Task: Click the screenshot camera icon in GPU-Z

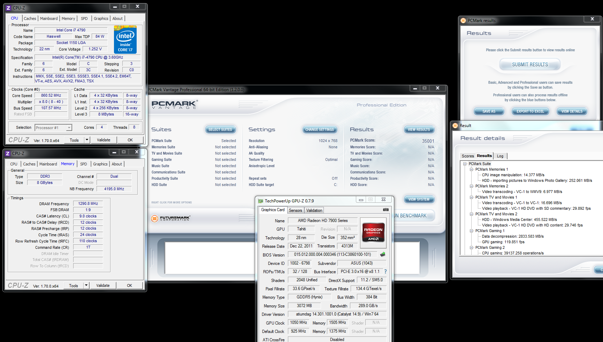Action: tap(386, 209)
